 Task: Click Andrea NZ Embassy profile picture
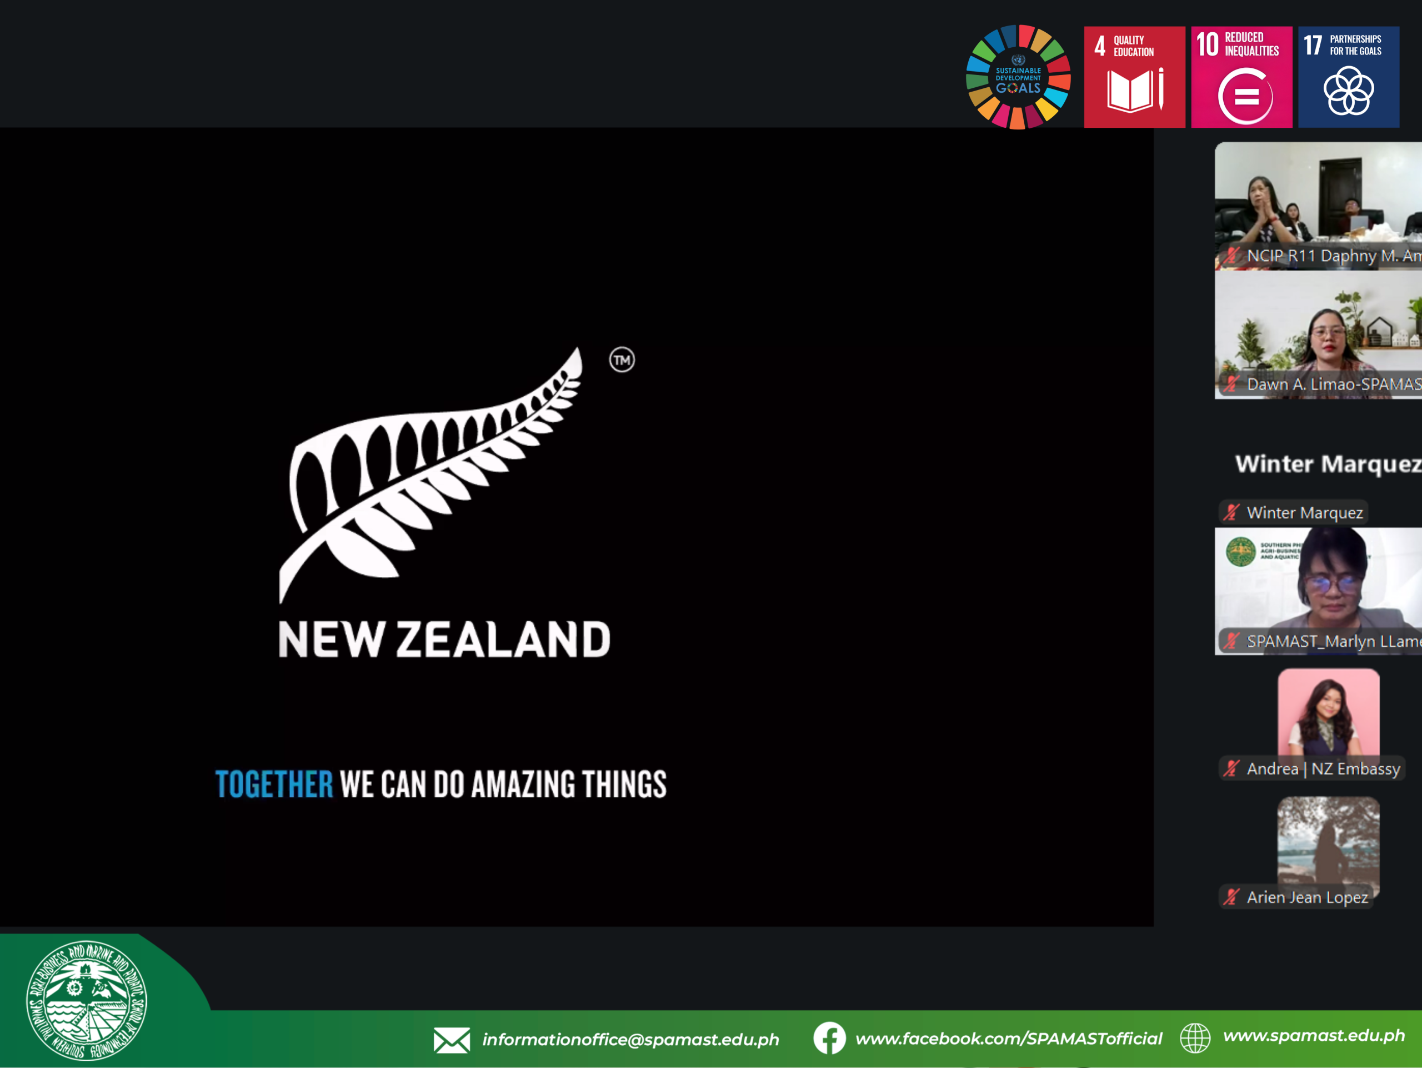[x=1328, y=712]
